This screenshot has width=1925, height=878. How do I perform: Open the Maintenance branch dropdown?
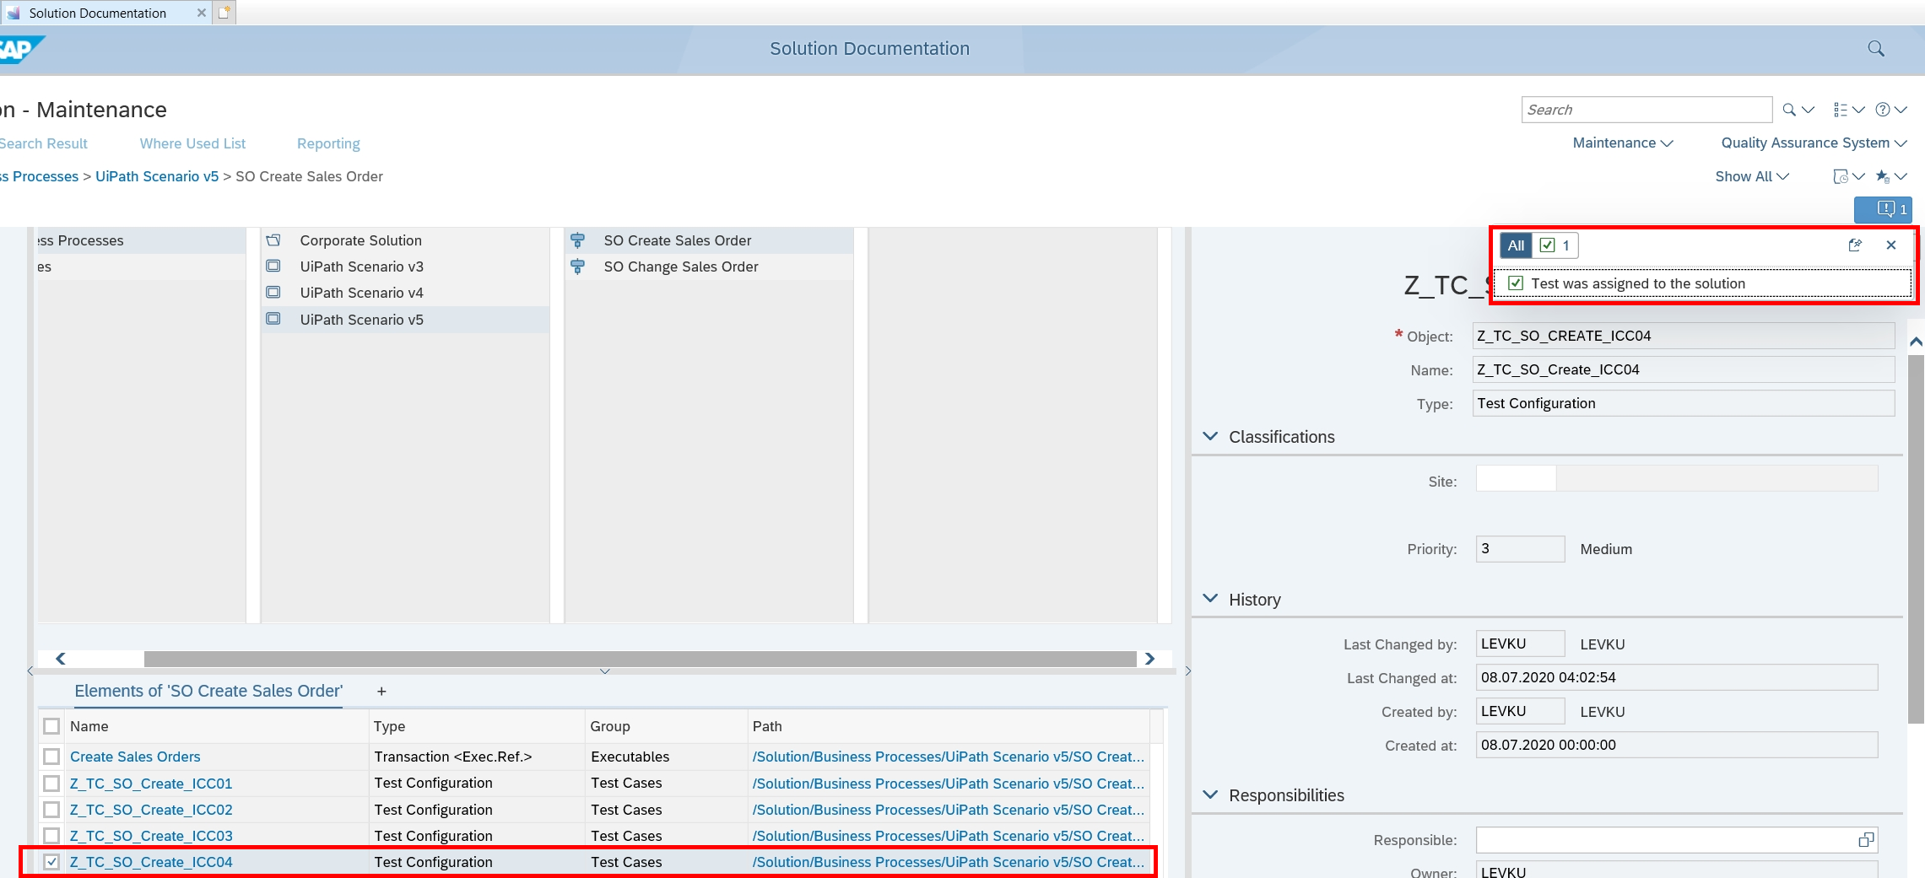pos(1622,143)
